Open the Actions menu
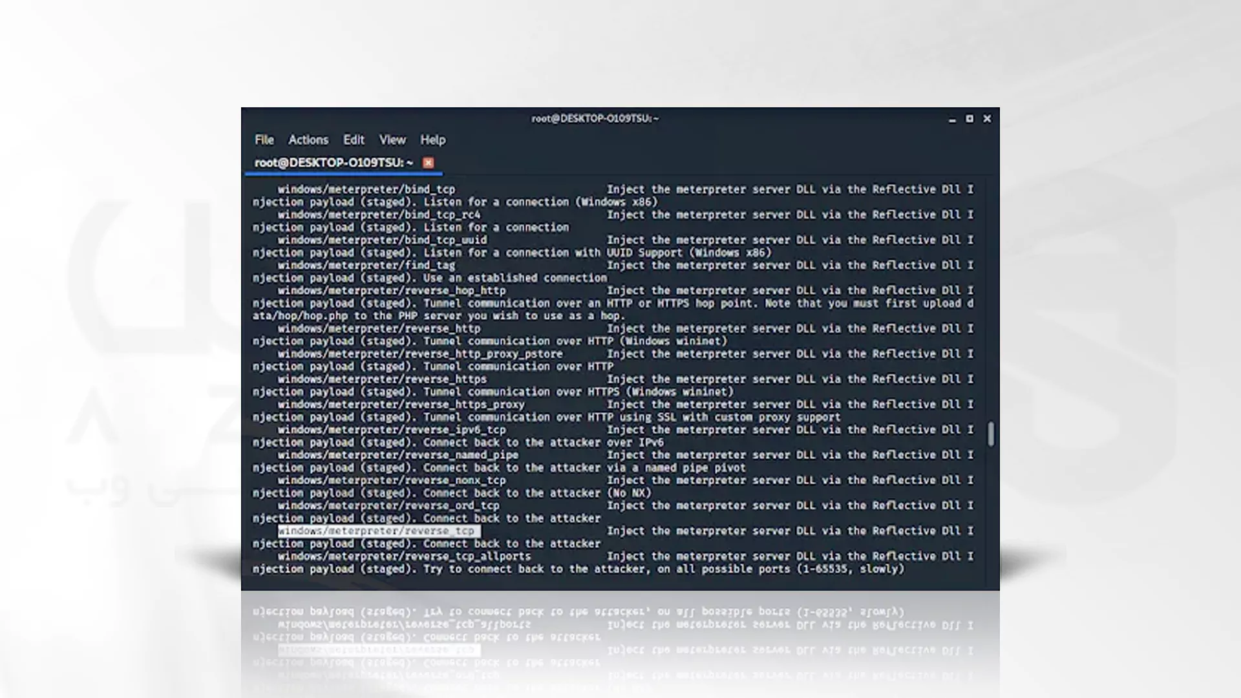 (308, 139)
